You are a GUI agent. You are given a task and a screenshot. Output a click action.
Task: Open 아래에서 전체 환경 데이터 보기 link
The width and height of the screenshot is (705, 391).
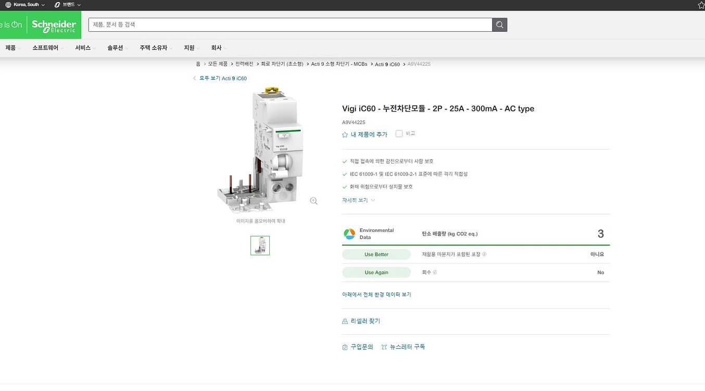[x=376, y=295]
